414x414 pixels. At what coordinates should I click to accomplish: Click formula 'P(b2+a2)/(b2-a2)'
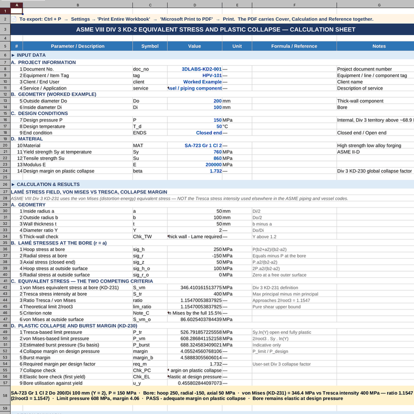[x=269, y=249]
